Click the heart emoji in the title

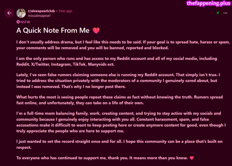pos(96,31)
